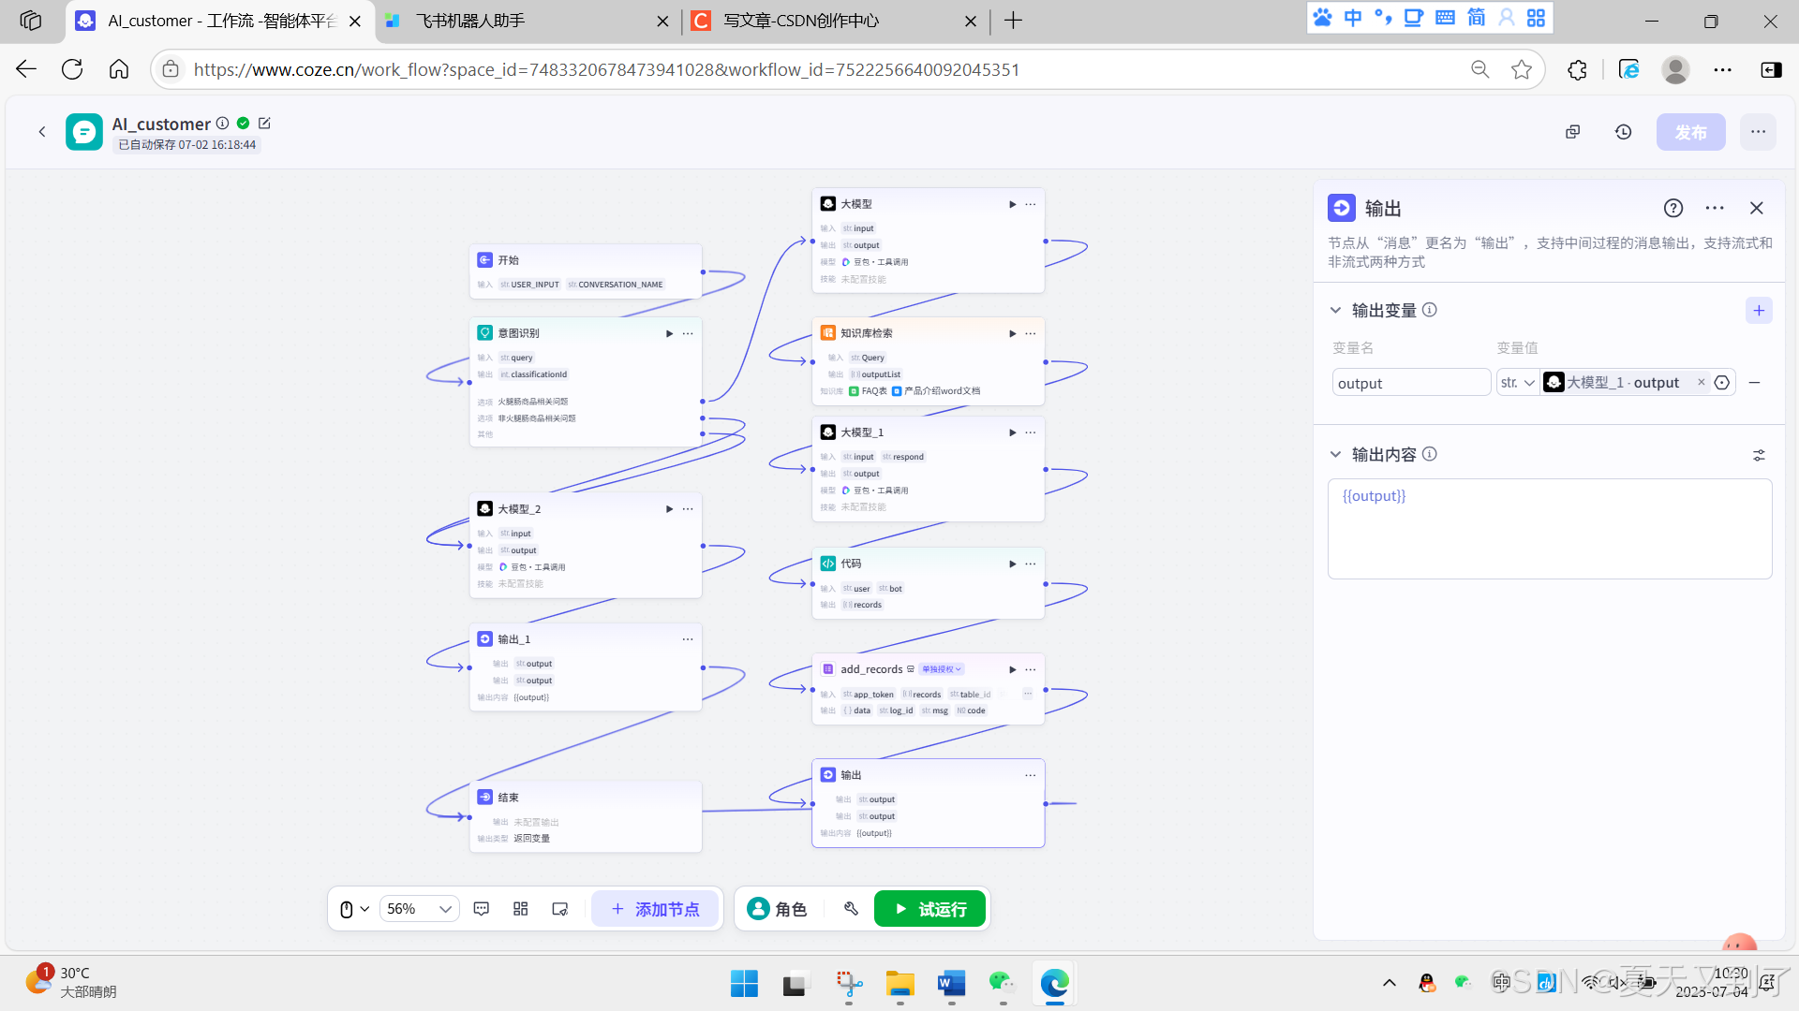Image resolution: width=1799 pixels, height=1011 pixels.
Task: Click the auto-layout grid icon
Action: pyautogui.click(x=521, y=909)
